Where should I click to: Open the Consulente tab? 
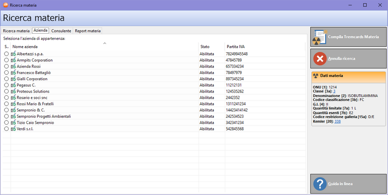click(x=61, y=31)
